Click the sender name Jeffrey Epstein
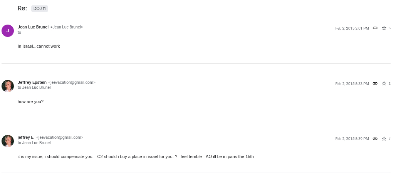The image size is (396, 178). 32,82
